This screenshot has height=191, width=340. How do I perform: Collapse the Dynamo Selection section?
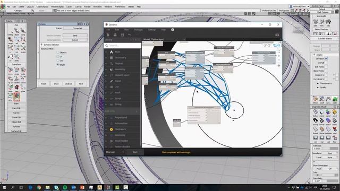(x=41, y=45)
